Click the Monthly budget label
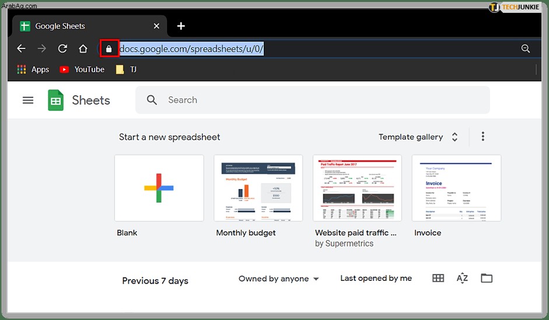Image resolution: width=549 pixels, height=320 pixels. [x=246, y=233]
